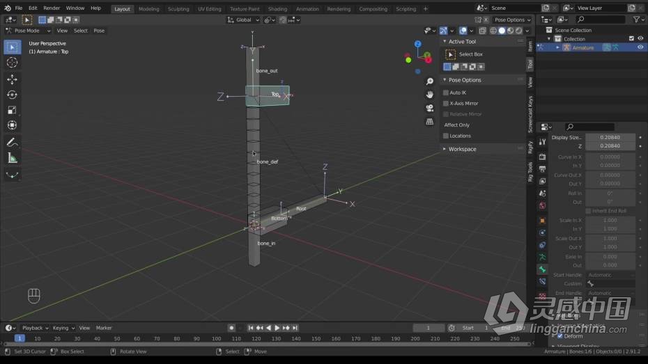Switch perspective/orthographic grid icon

(x=430, y=121)
